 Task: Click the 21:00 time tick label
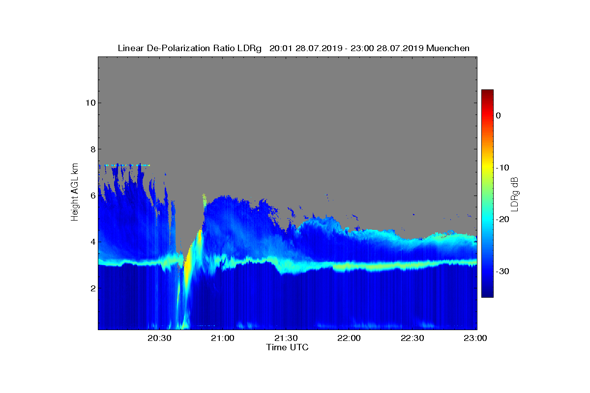[223, 338]
